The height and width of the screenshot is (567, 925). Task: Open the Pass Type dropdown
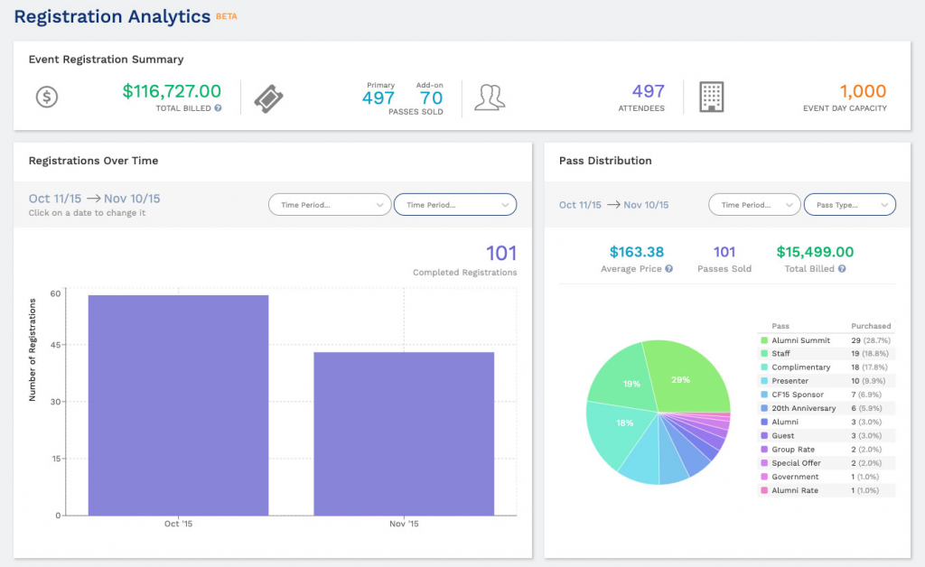850,205
